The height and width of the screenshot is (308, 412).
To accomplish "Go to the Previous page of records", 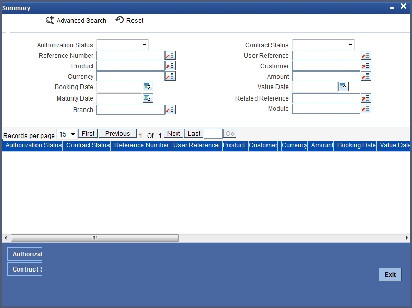I will click(x=117, y=133).
